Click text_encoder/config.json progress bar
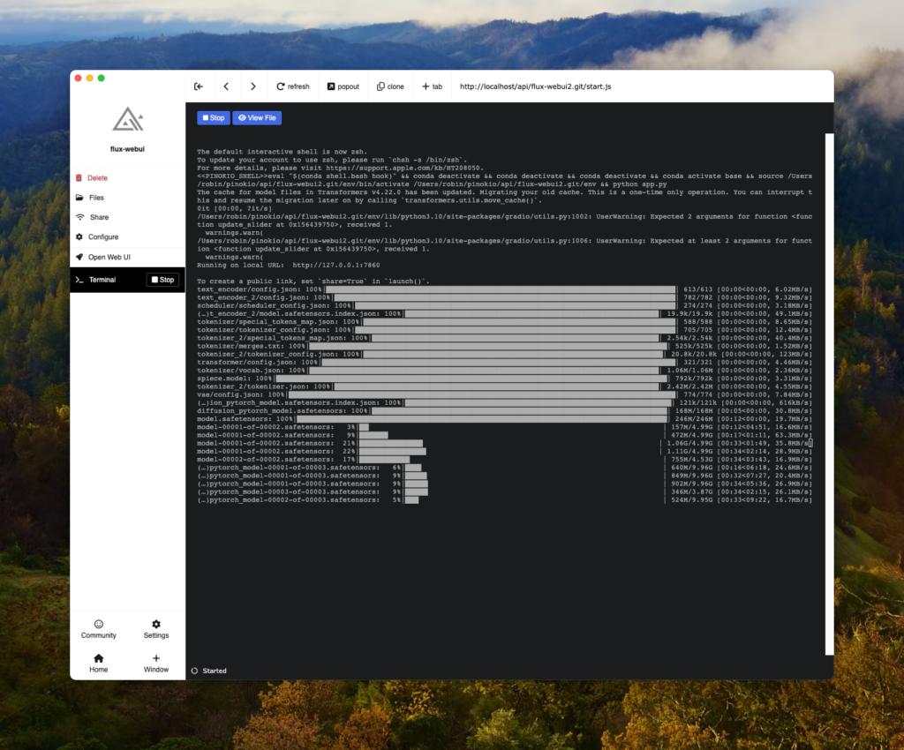The width and height of the screenshot is (904, 750). (x=501, y=289)
